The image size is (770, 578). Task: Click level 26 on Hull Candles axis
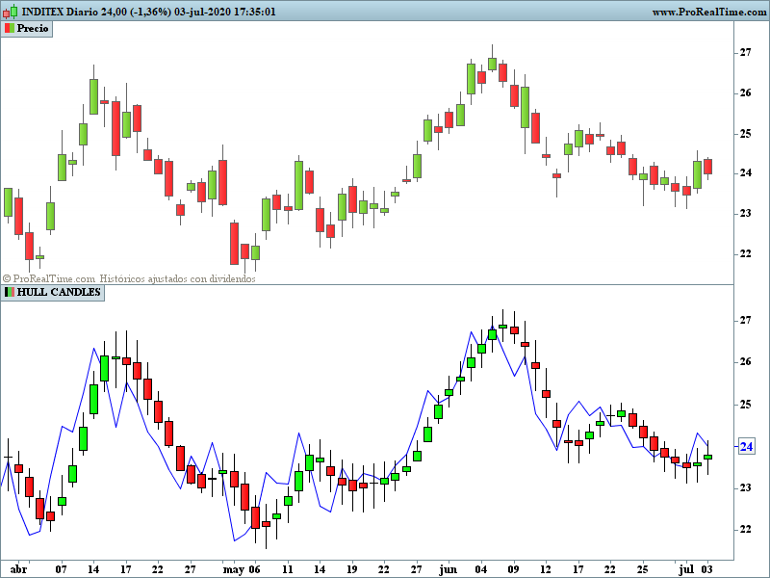[x=745, y=362]
